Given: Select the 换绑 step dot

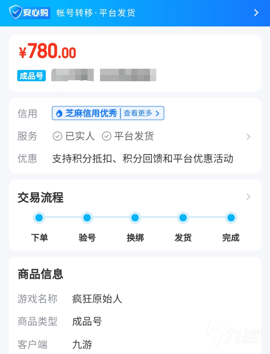Looking at the screenshot, I should pyautogui.click(x=135, y=218).
